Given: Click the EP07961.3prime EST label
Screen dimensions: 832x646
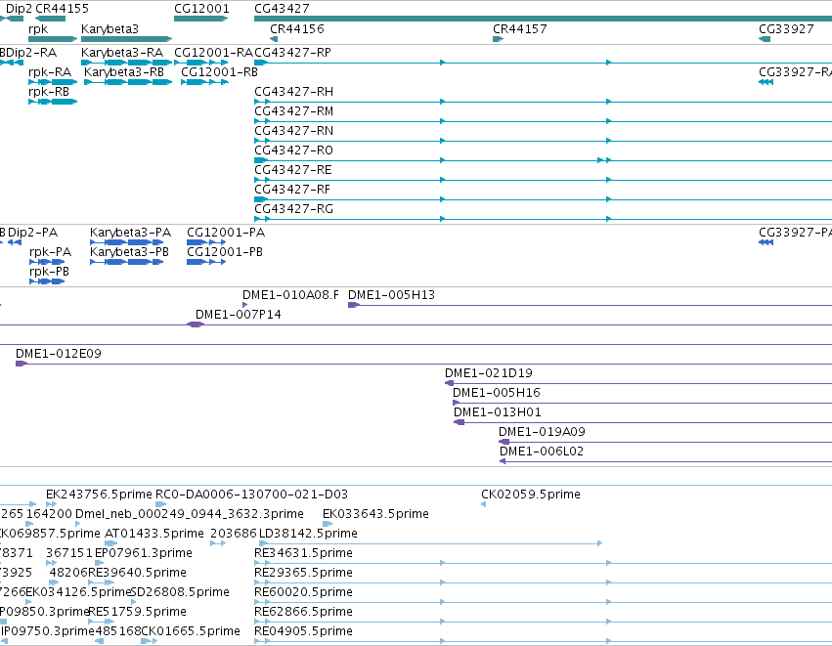Looking at the screenshot, I should click(x=144, y=554).
